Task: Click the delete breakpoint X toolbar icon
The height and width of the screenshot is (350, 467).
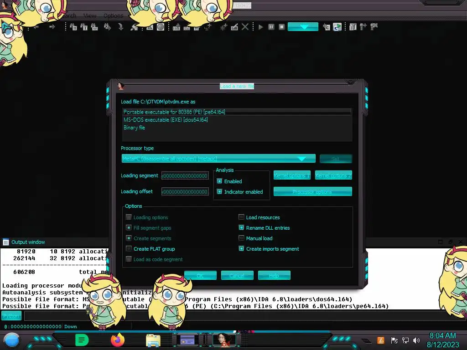Action: tap(374, 27)
